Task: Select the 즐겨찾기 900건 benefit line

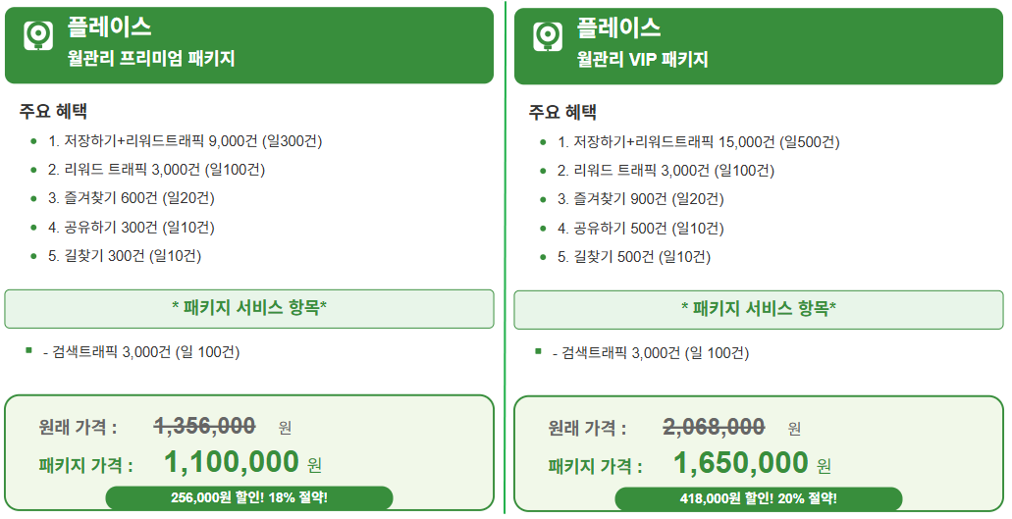Action: click(x=641, y=199)
